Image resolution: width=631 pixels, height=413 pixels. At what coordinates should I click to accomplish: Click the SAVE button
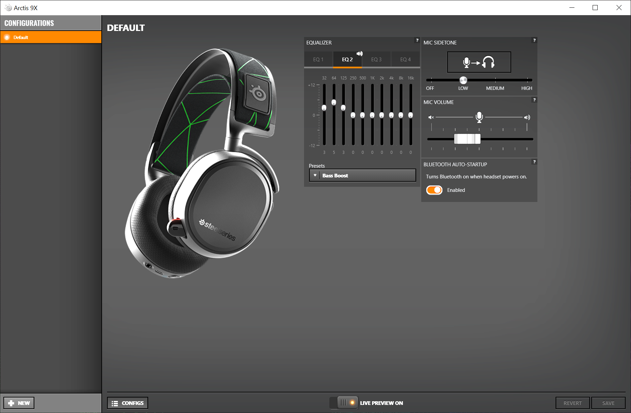(608, 403)
